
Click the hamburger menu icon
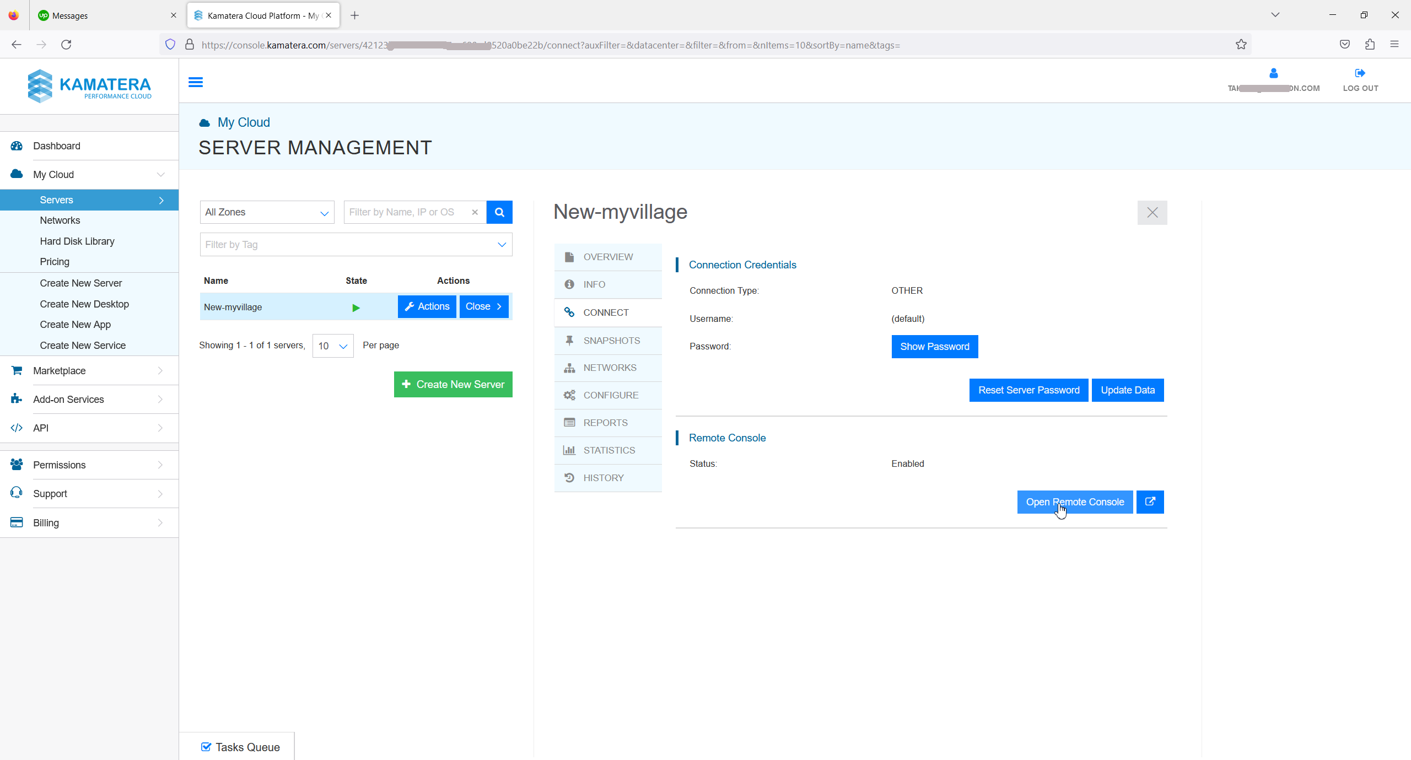point(196,82)
